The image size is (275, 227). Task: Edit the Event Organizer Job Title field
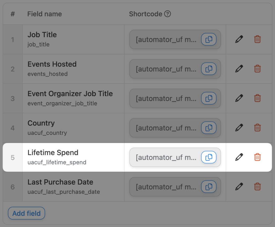[x=239, y=98]
